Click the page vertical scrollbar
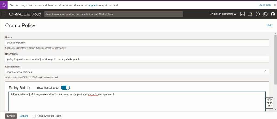This screenshot has width=277, height=119. 275,54
